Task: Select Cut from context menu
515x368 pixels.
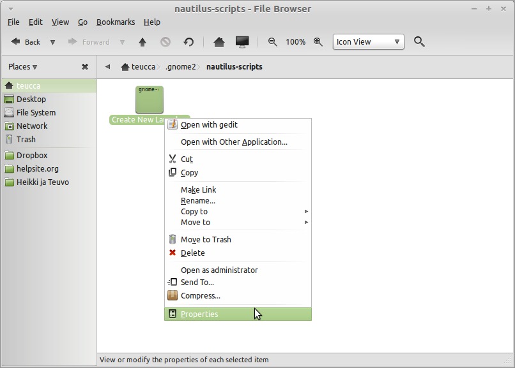Action: click(238, 159)
